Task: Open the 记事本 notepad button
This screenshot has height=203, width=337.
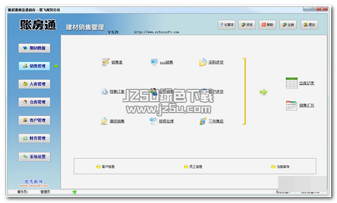Action: 226,25
